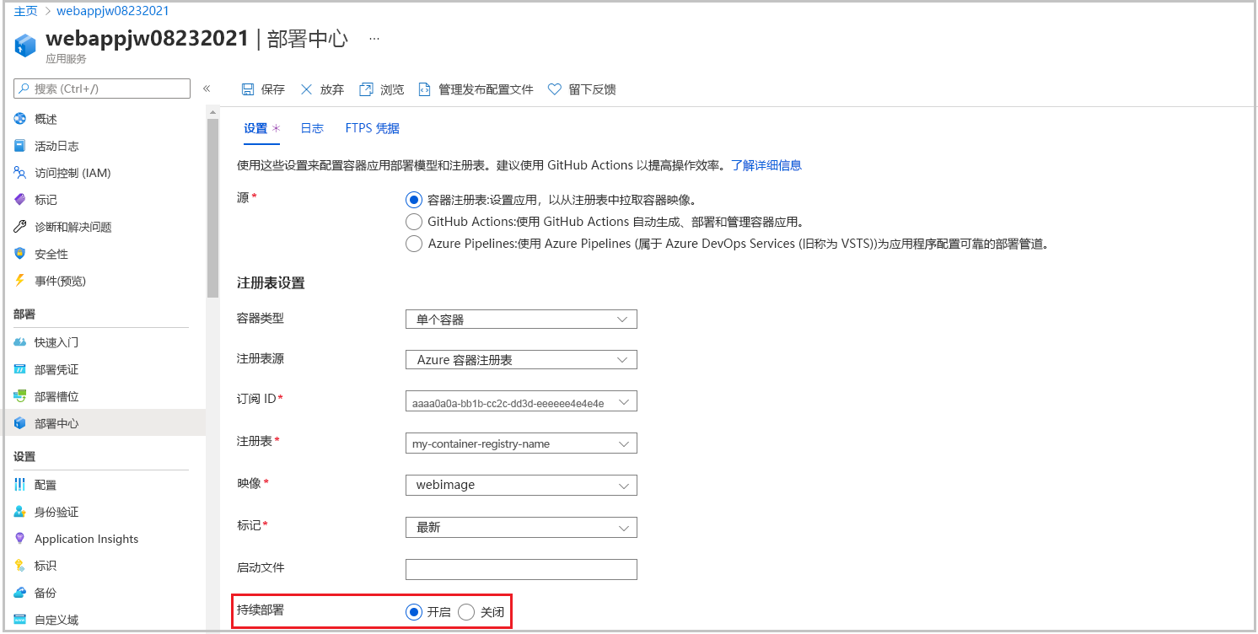Screen dimensions: 1258x634
Task: Click the 部署槽位 icon
Action: (x=20, y=396)
